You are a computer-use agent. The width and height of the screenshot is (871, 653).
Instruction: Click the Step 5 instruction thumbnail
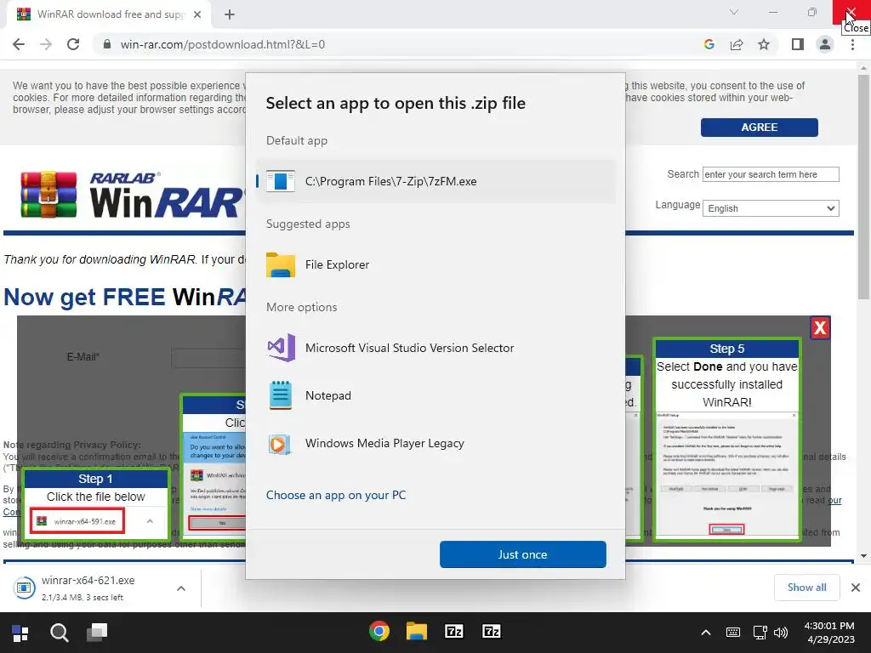point(726,440)
